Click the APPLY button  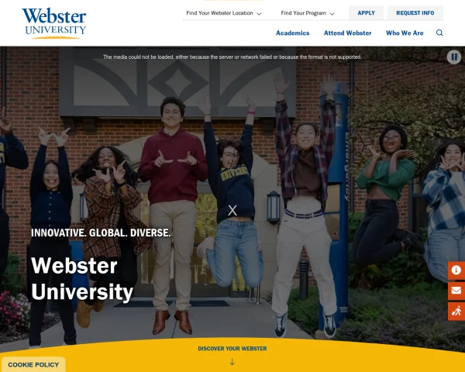(366, 13)
